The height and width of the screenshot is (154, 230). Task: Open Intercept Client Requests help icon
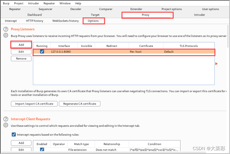pos(6,119)
